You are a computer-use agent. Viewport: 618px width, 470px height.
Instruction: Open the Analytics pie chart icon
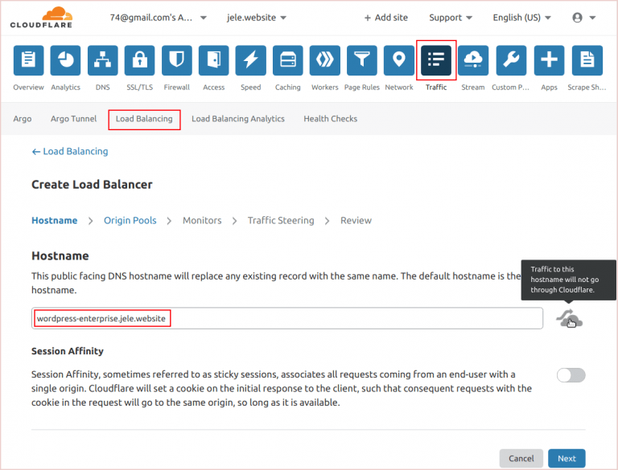pyautogui.click(x=65, y=60)
